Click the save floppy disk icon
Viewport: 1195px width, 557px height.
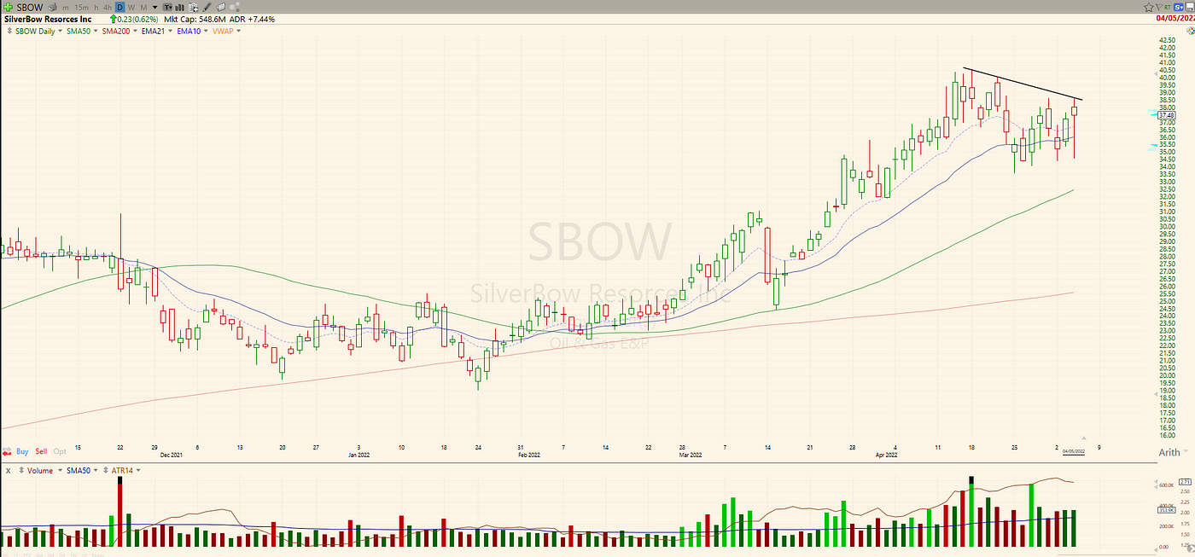[1190, 8]
